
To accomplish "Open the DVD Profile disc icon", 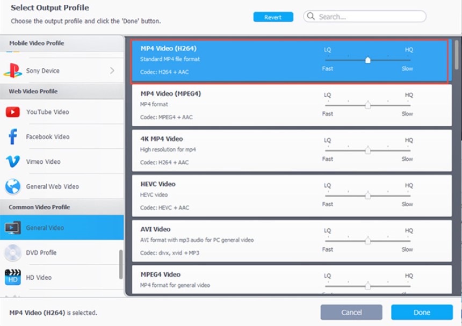I will 13,252.
